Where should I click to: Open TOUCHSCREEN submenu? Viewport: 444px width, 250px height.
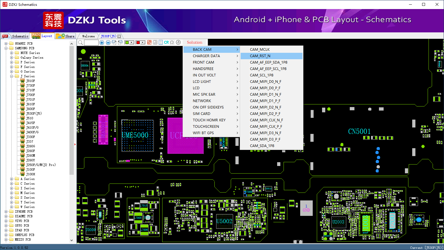click(212, 127)
